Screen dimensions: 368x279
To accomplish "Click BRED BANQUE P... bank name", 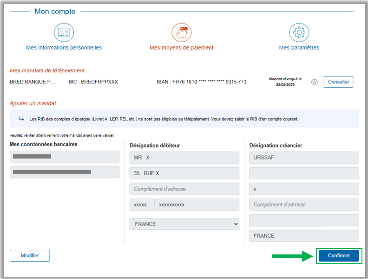I will (x=33, y=82).
